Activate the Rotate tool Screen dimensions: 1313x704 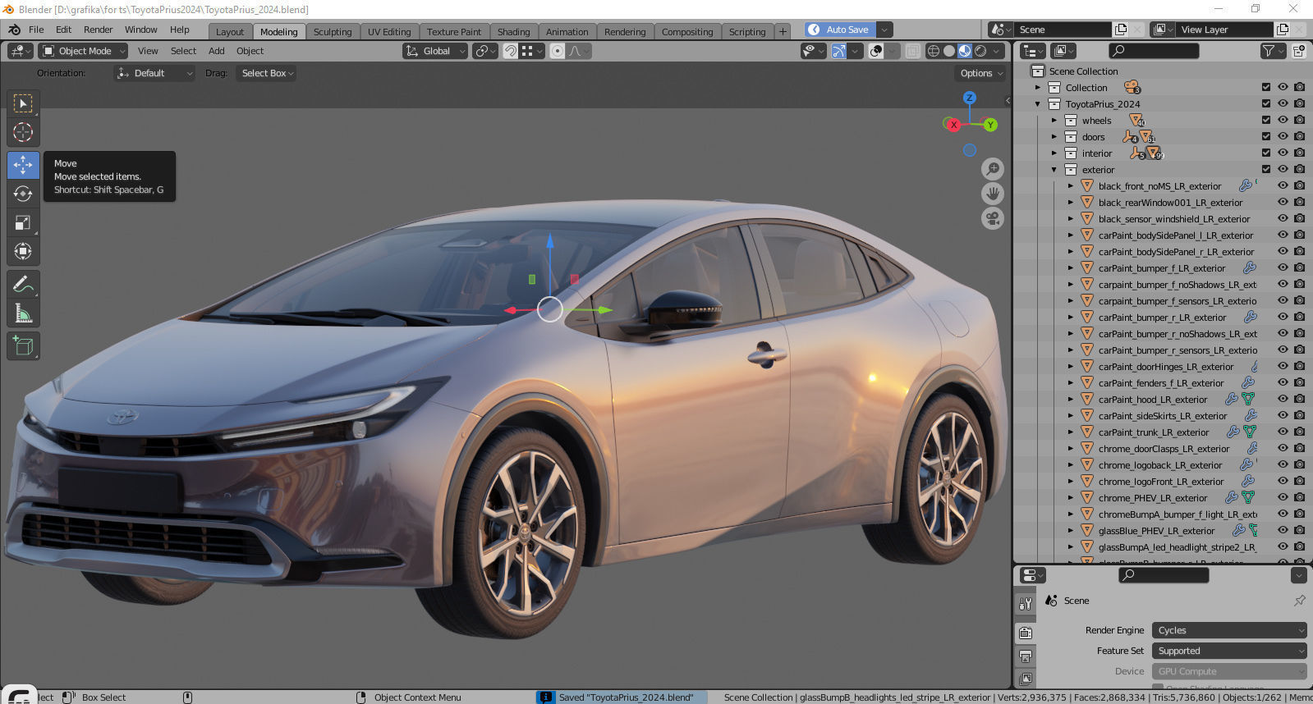click(x=23, y=194)
